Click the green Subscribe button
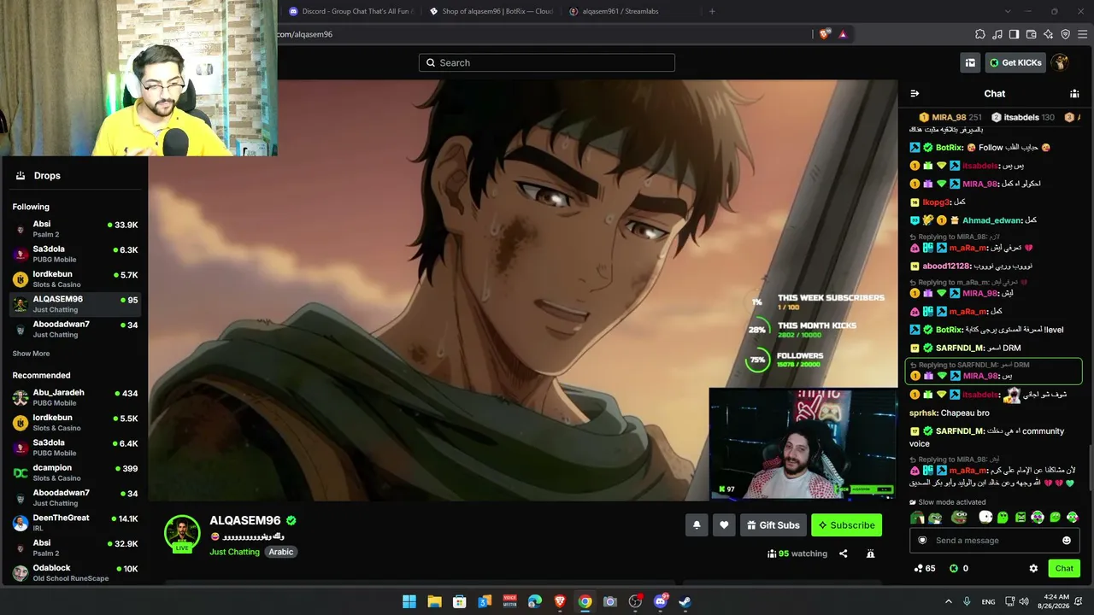The image size is (1094, 615). pos(846,525)
